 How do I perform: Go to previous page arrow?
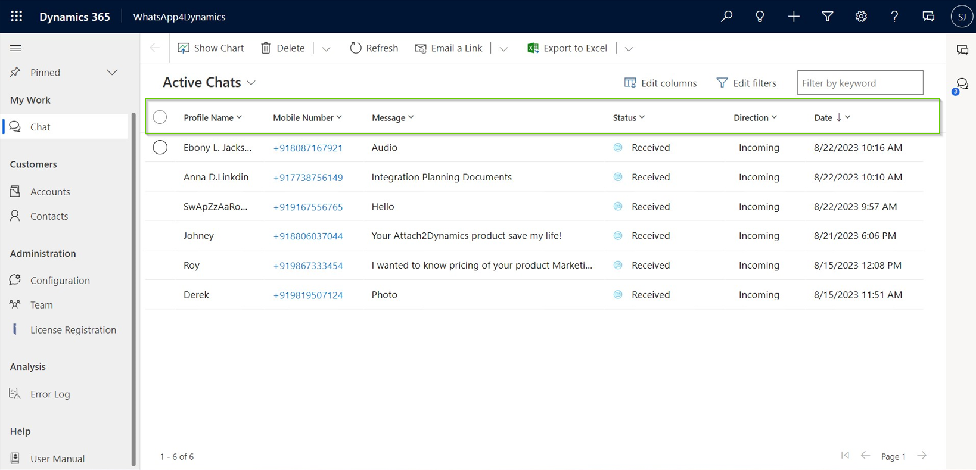(x=865, y=455)
